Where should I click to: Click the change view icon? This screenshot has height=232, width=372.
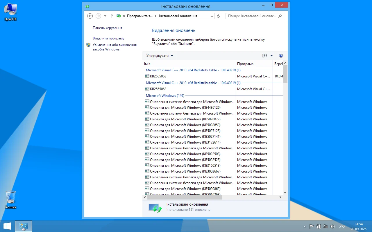(264, 56)
